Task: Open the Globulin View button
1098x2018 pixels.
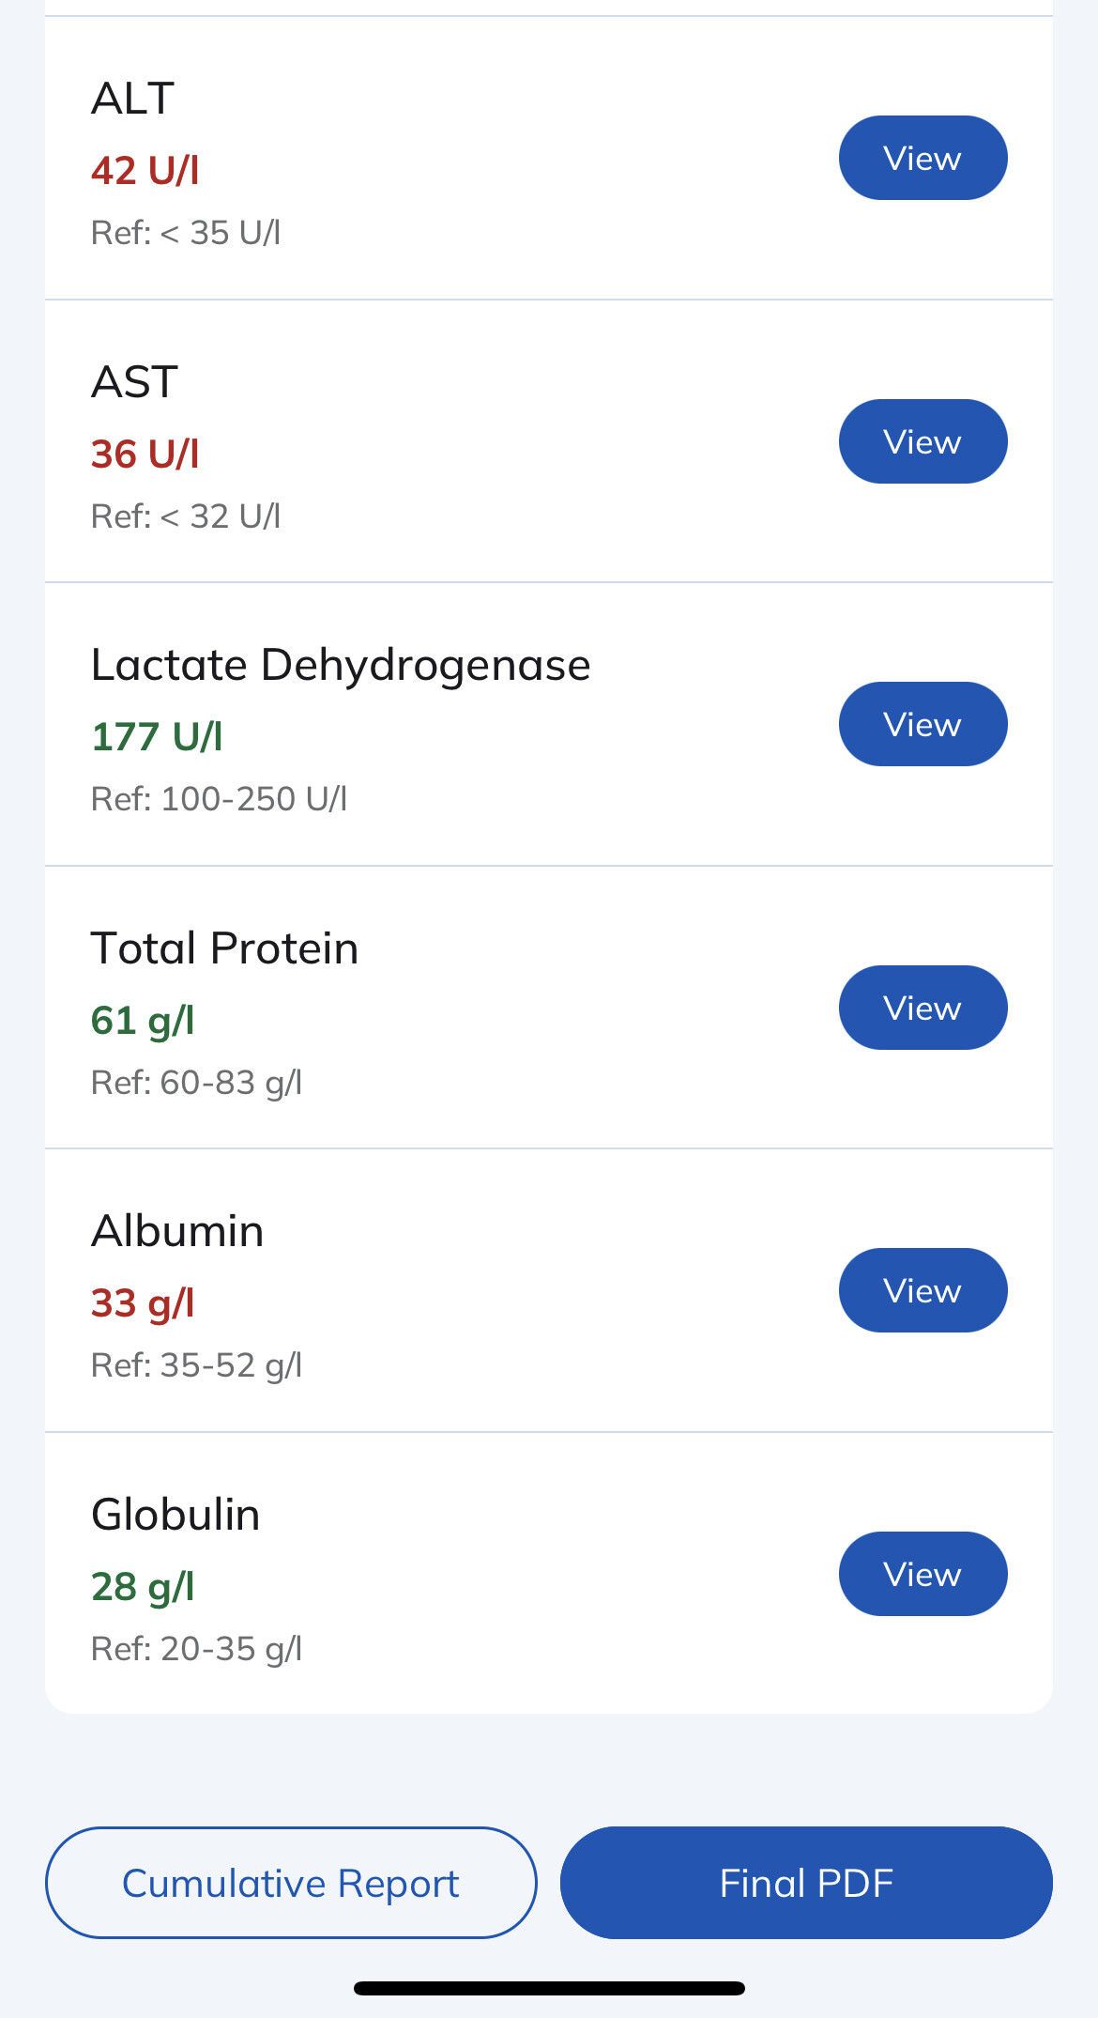Action: (x=923, y=1574)
